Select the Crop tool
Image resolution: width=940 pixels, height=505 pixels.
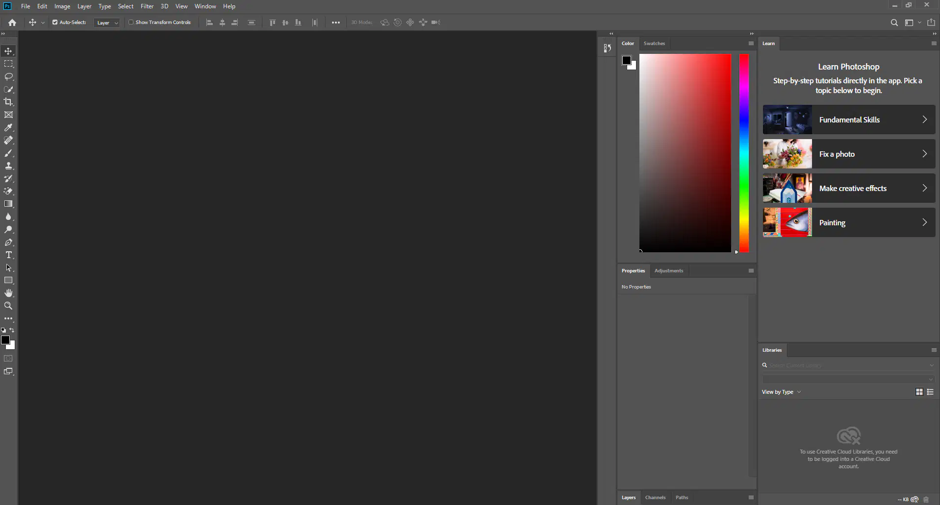[8, 102]
